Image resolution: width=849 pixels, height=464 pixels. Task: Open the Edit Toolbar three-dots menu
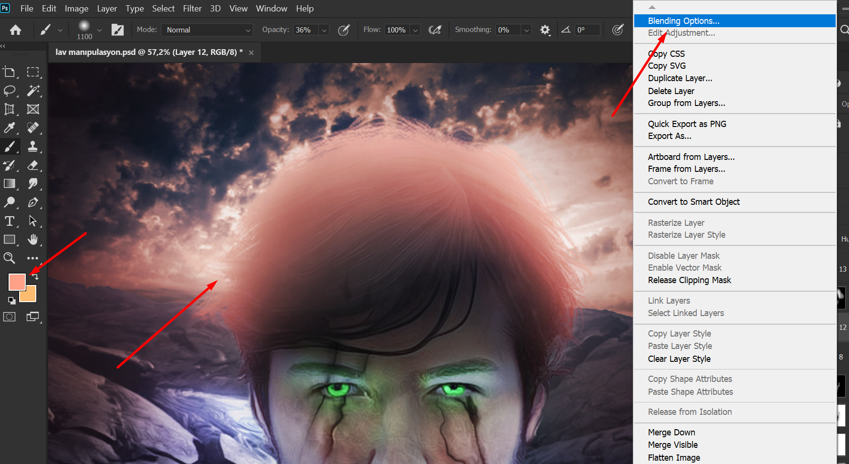click(33, 258)
